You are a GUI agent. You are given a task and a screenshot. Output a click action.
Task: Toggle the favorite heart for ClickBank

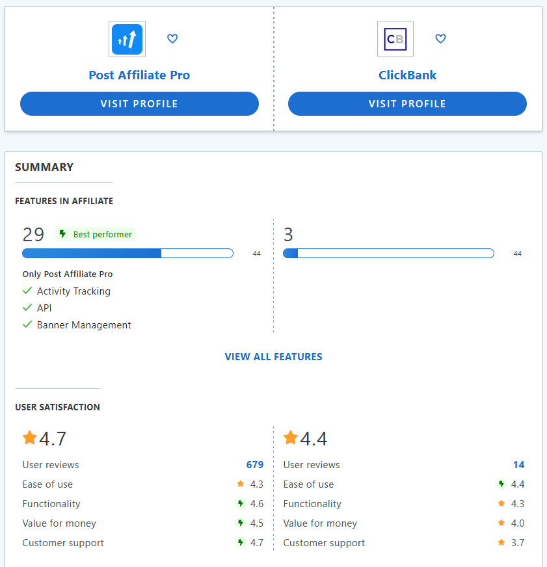tap(441, 38)
